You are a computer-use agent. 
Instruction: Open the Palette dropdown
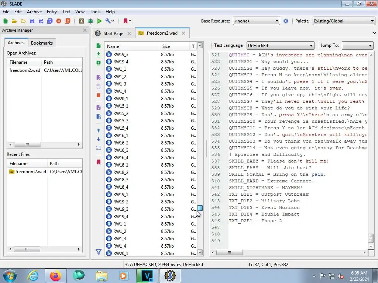click(344, 21)
